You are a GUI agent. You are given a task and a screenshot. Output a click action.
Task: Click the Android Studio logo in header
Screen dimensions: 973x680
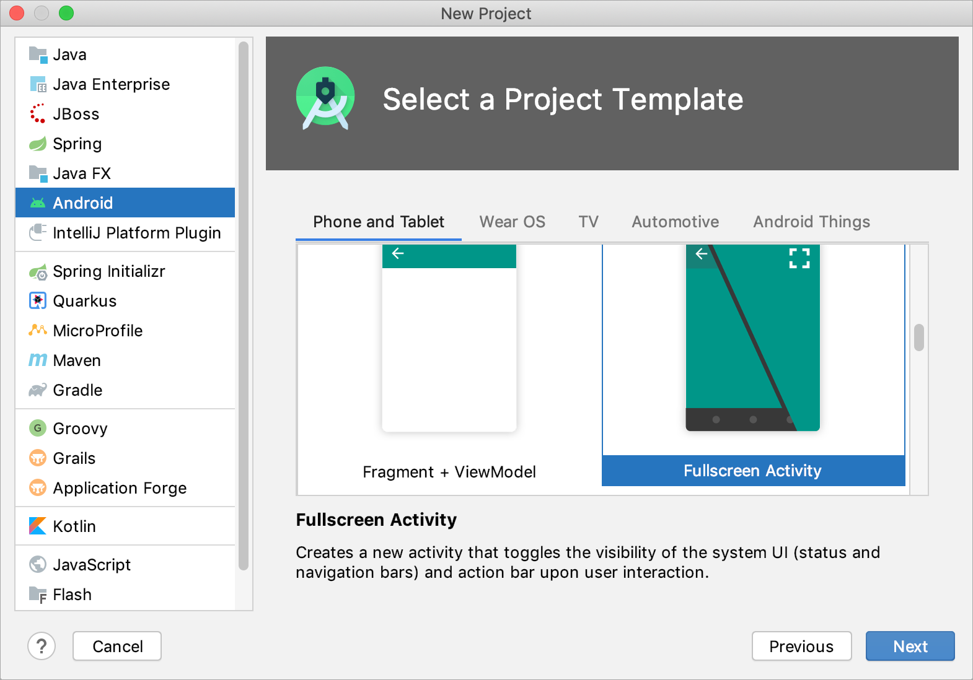pyautogui.click(x=325, y=98)
